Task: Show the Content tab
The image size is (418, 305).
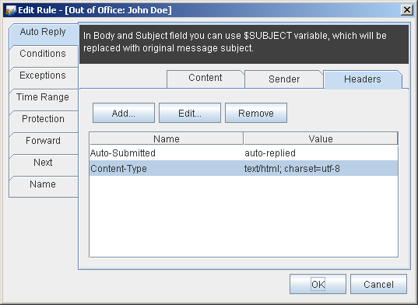Action: tap(205, 79)
